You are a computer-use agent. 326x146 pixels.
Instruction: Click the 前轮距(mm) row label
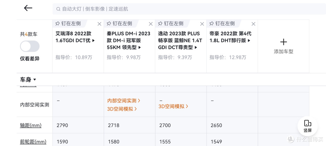tap(33, 142)
